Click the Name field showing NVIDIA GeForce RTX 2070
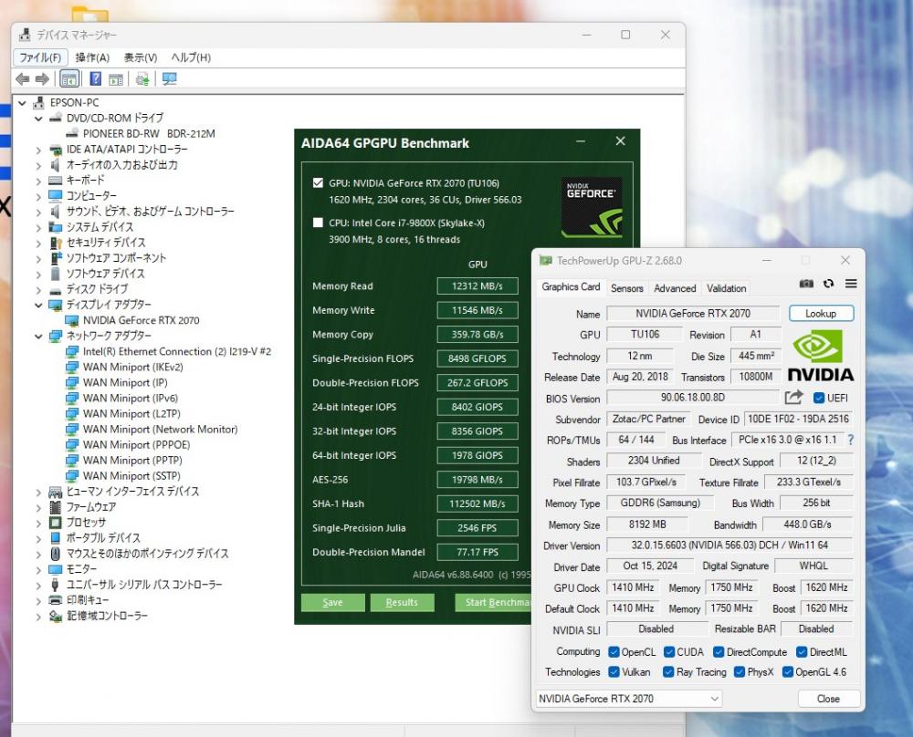Viewport: 913px width, 737px height. 693,314
